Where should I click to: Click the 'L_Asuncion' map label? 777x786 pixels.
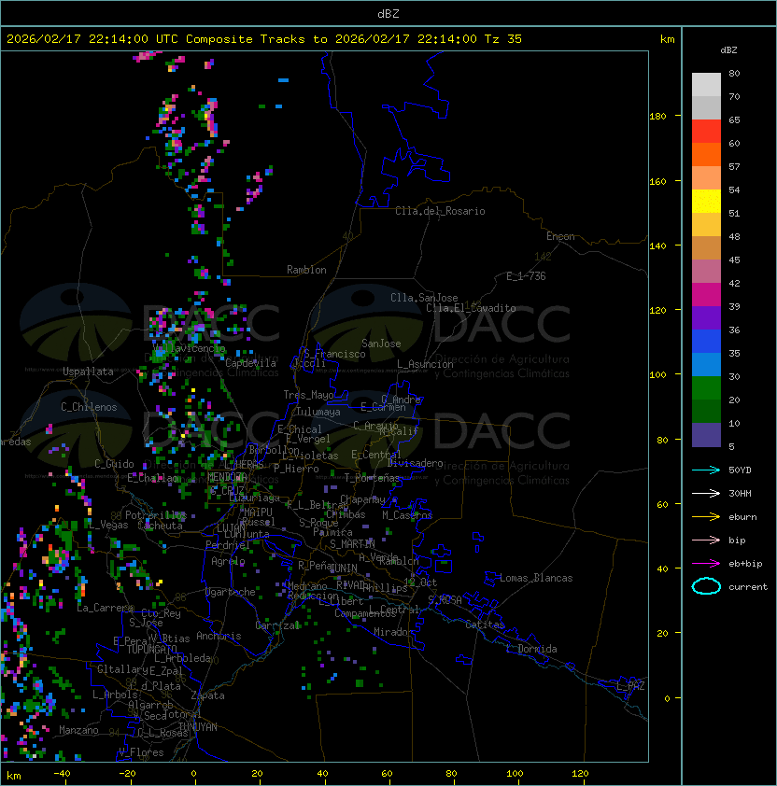(x=425, y=364)
